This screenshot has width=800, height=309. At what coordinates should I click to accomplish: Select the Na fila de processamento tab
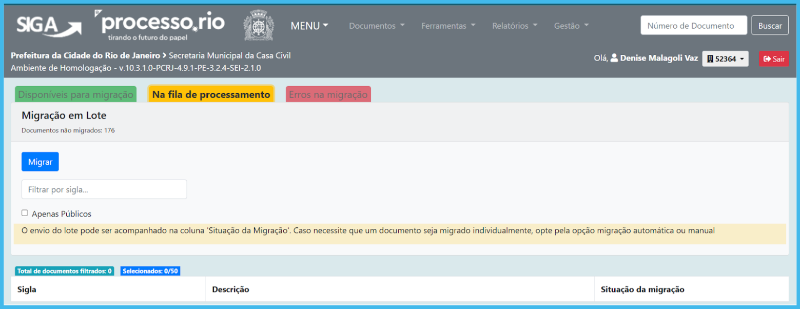click(211, 95)
